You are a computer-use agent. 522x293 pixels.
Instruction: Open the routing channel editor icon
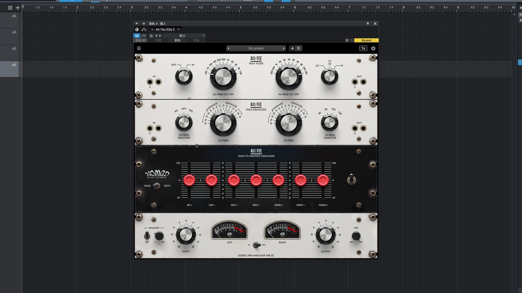click(x=144, y=29)
